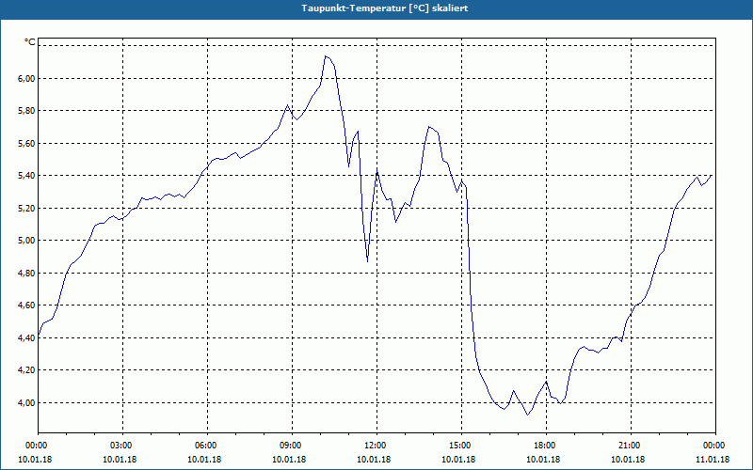Select the 5,40 y-axis label
This screenshot has height=470, width=753.
26,176
